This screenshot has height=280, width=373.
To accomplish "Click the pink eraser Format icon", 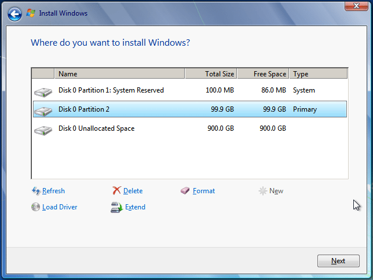I will coord(185,191).
